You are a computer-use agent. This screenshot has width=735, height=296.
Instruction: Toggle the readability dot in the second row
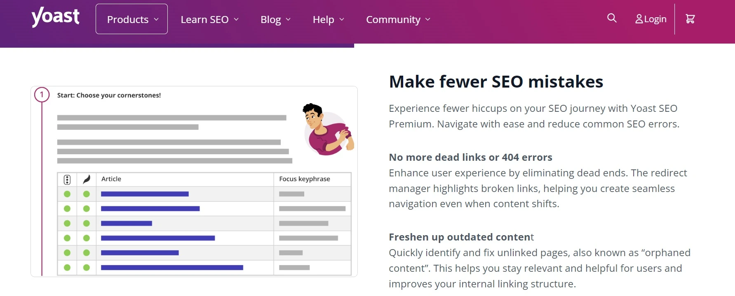pyautogui.click(x=86, y=208)
